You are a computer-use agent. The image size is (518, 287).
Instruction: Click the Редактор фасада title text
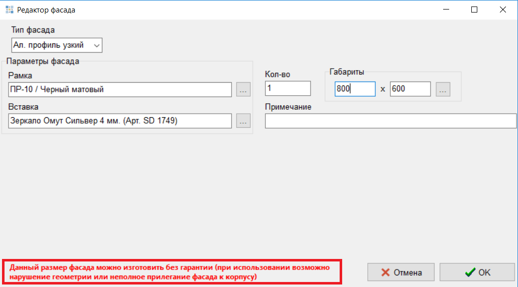46,10
